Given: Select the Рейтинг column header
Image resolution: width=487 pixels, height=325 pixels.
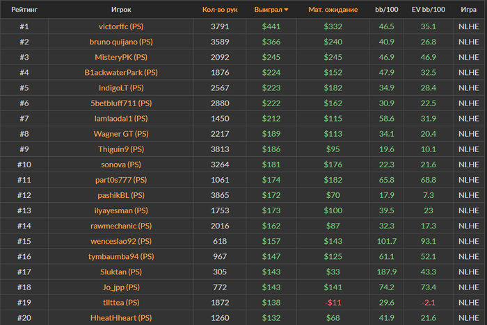Looking at the screenshot, I should pos(24,10).
